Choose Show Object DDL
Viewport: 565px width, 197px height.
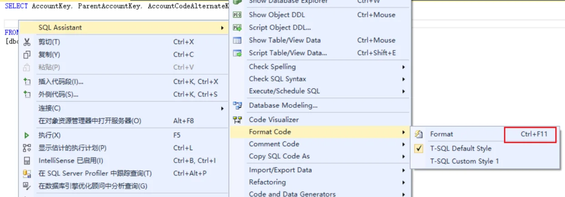320,15
